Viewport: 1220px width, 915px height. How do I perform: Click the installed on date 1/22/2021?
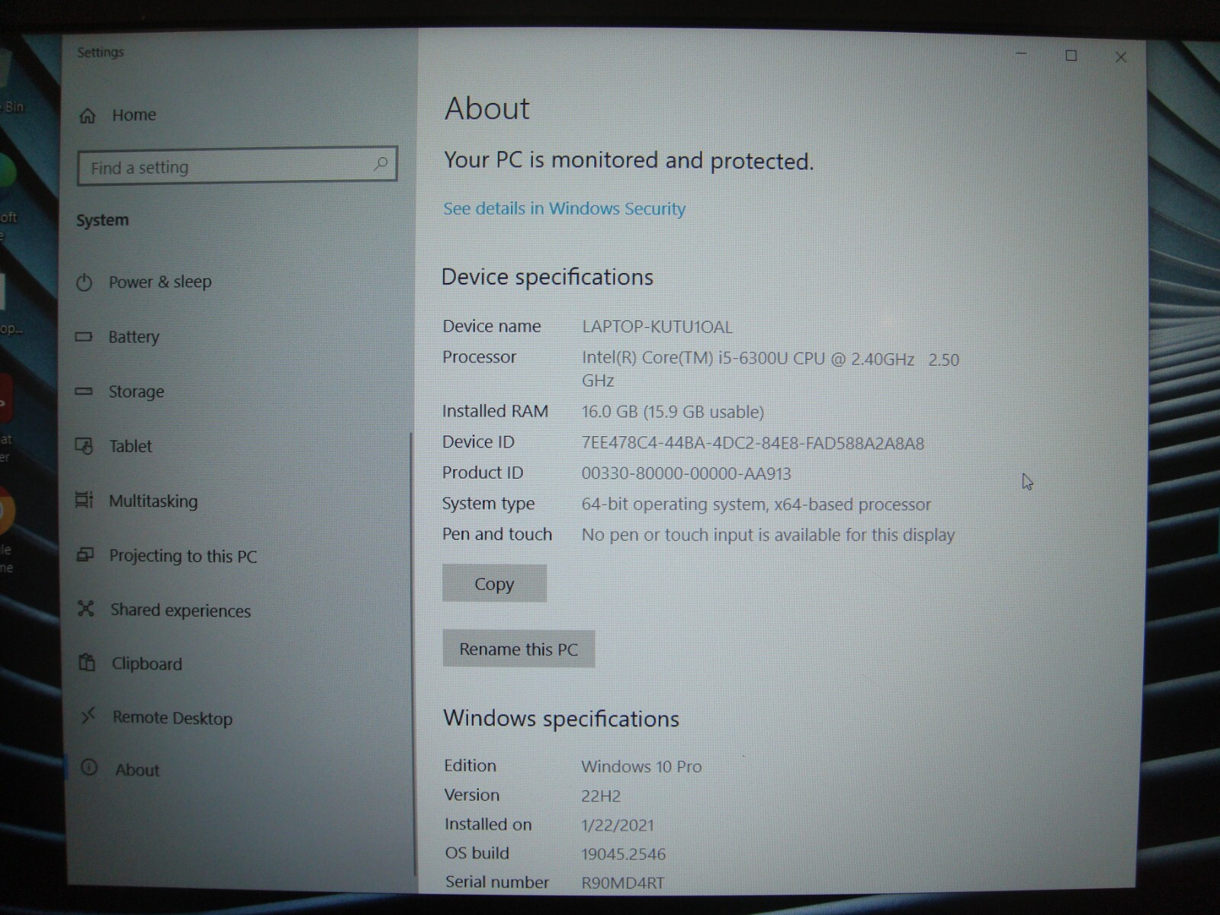point(618,825)
